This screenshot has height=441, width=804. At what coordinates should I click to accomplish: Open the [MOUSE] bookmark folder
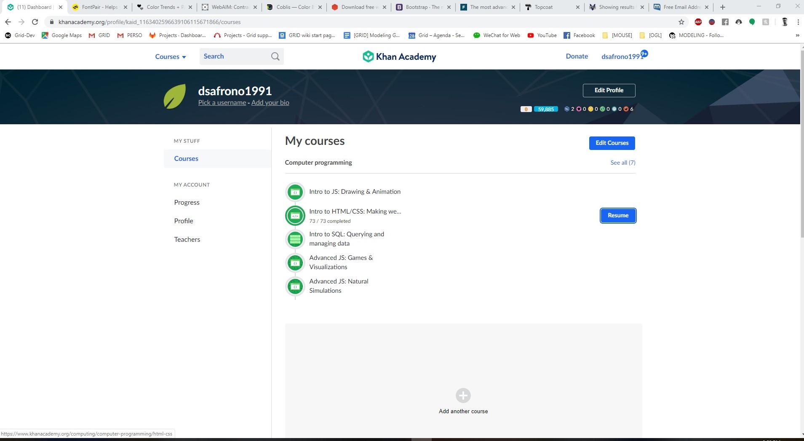click(617, 35)
